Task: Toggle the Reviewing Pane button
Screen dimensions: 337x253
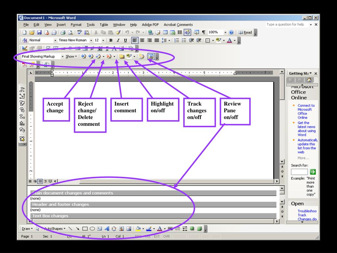Action: (x=151, y=57)
